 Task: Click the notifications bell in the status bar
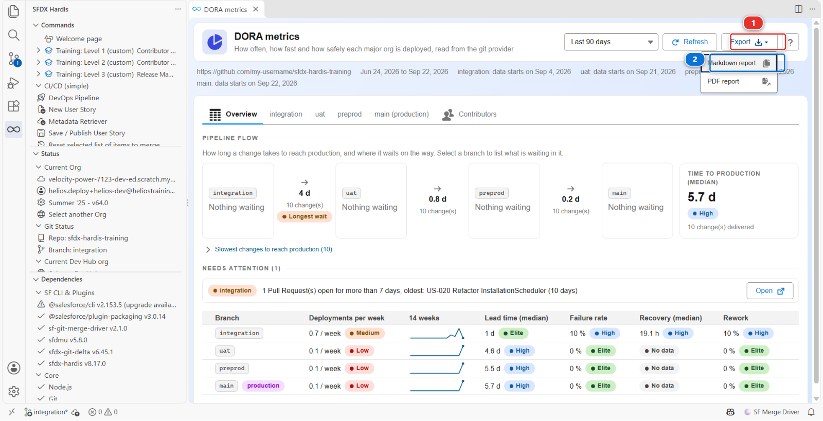click(x=811, y=412)
